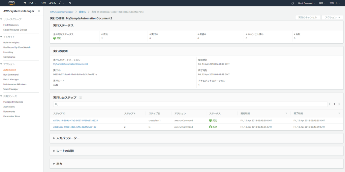Viewport: 345px width, 172px height.
Task: Open Saved Resource Groups in the sidebar
Action: click(x=15, y=30)
